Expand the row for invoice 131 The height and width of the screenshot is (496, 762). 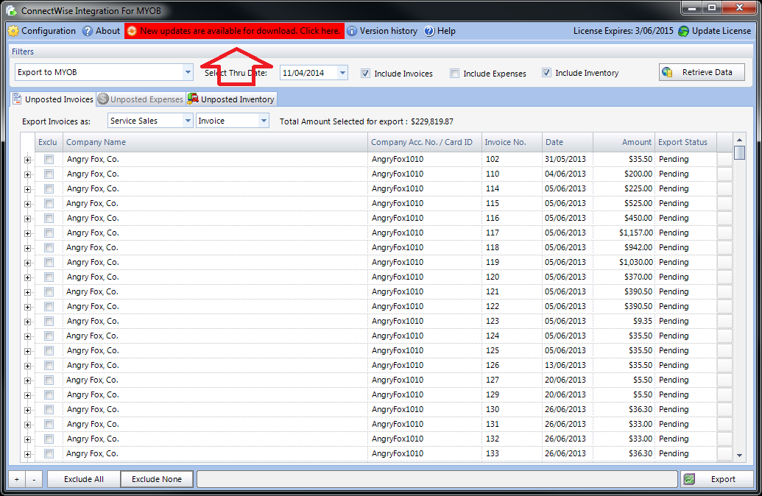pyautogui.click(x=28, y=425)
